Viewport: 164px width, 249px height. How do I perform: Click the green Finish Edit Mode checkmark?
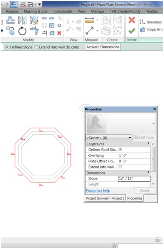coord(132,31)
